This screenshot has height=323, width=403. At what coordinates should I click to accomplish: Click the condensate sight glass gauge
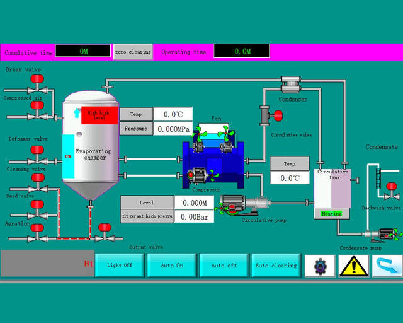[378, 178]
